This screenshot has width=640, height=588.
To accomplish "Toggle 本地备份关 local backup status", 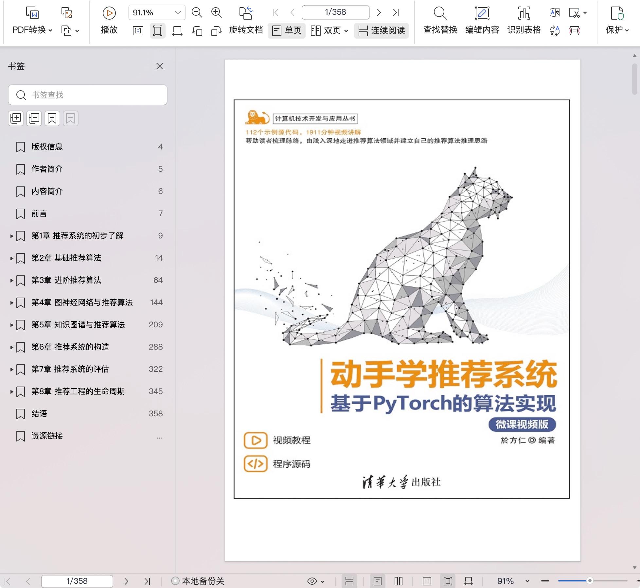I will (x=198, y=581).
